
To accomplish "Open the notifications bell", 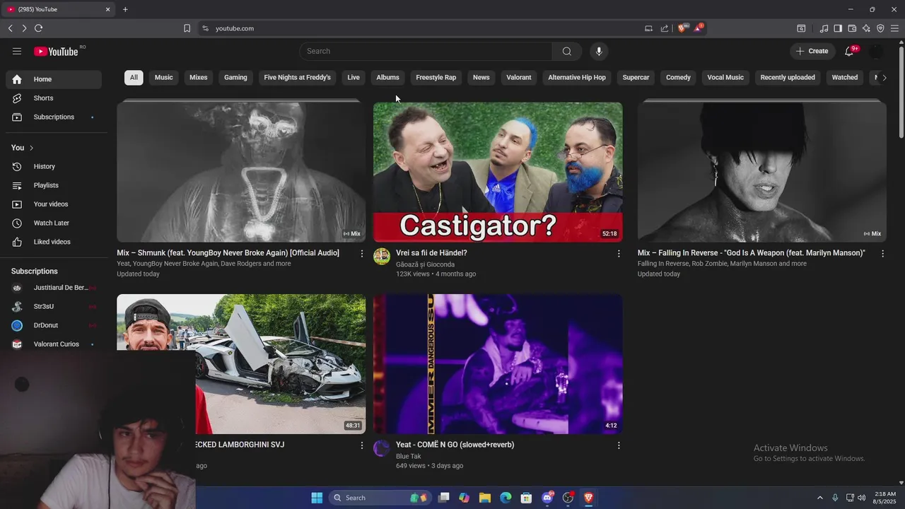I will tap(849, 51).
